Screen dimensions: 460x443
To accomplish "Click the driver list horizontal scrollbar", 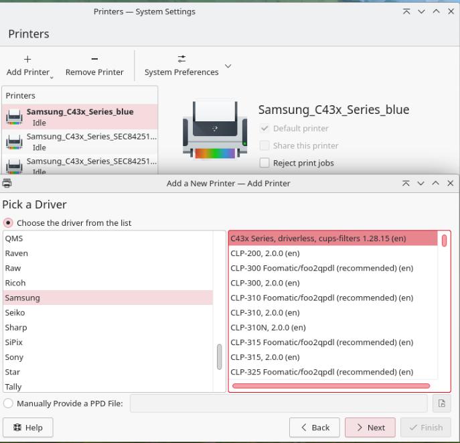I will pyautogui.click(x=331, y=386).
